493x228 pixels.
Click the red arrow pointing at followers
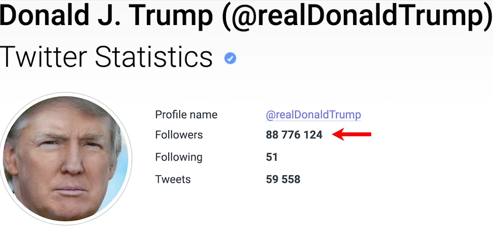point(352,134)
